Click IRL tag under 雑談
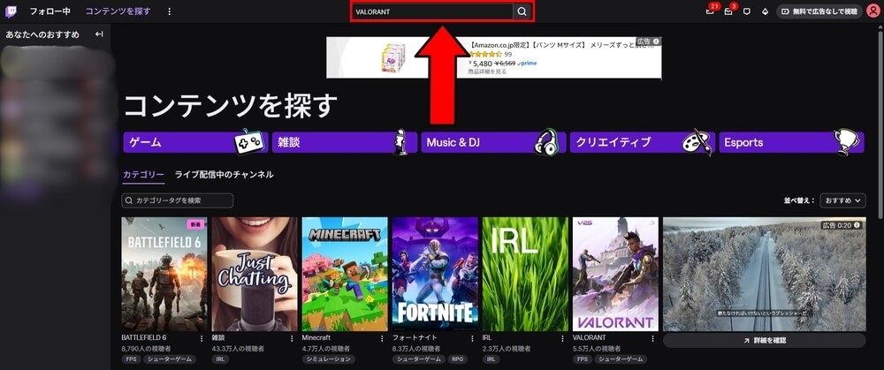This screenshot has width=884, height=370. point(221,359)
